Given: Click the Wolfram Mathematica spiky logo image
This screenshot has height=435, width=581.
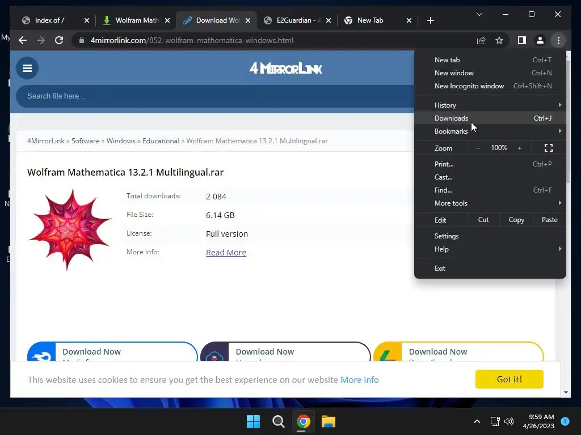Looking at the screenshot, I should (x=70, y=229).
